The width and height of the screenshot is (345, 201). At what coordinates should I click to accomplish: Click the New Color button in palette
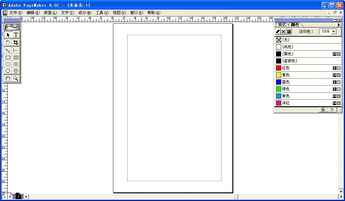(323, 109)
